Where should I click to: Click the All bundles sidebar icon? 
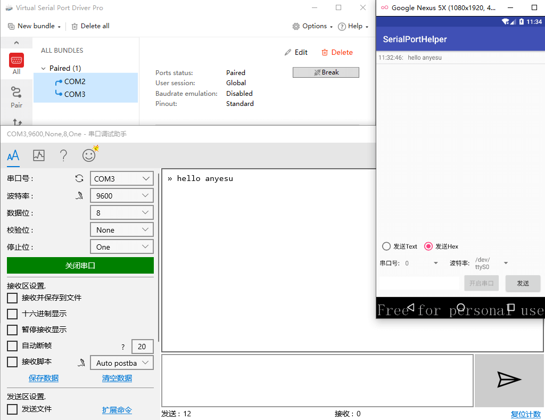[x=16, y=60]
